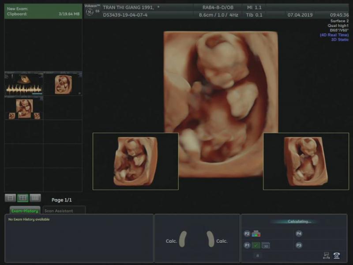Select the single-column clipboard layout icon
The width and height of the screenshot is (353, 265).
pos(11,198)
